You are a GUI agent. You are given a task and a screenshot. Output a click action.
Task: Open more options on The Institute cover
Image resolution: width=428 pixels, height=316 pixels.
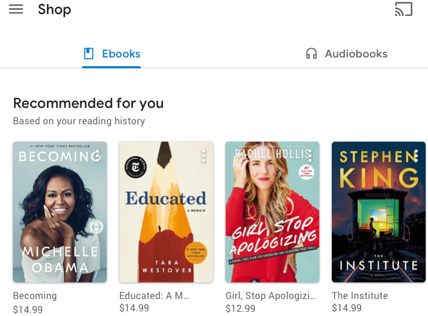tap(416, 156)
